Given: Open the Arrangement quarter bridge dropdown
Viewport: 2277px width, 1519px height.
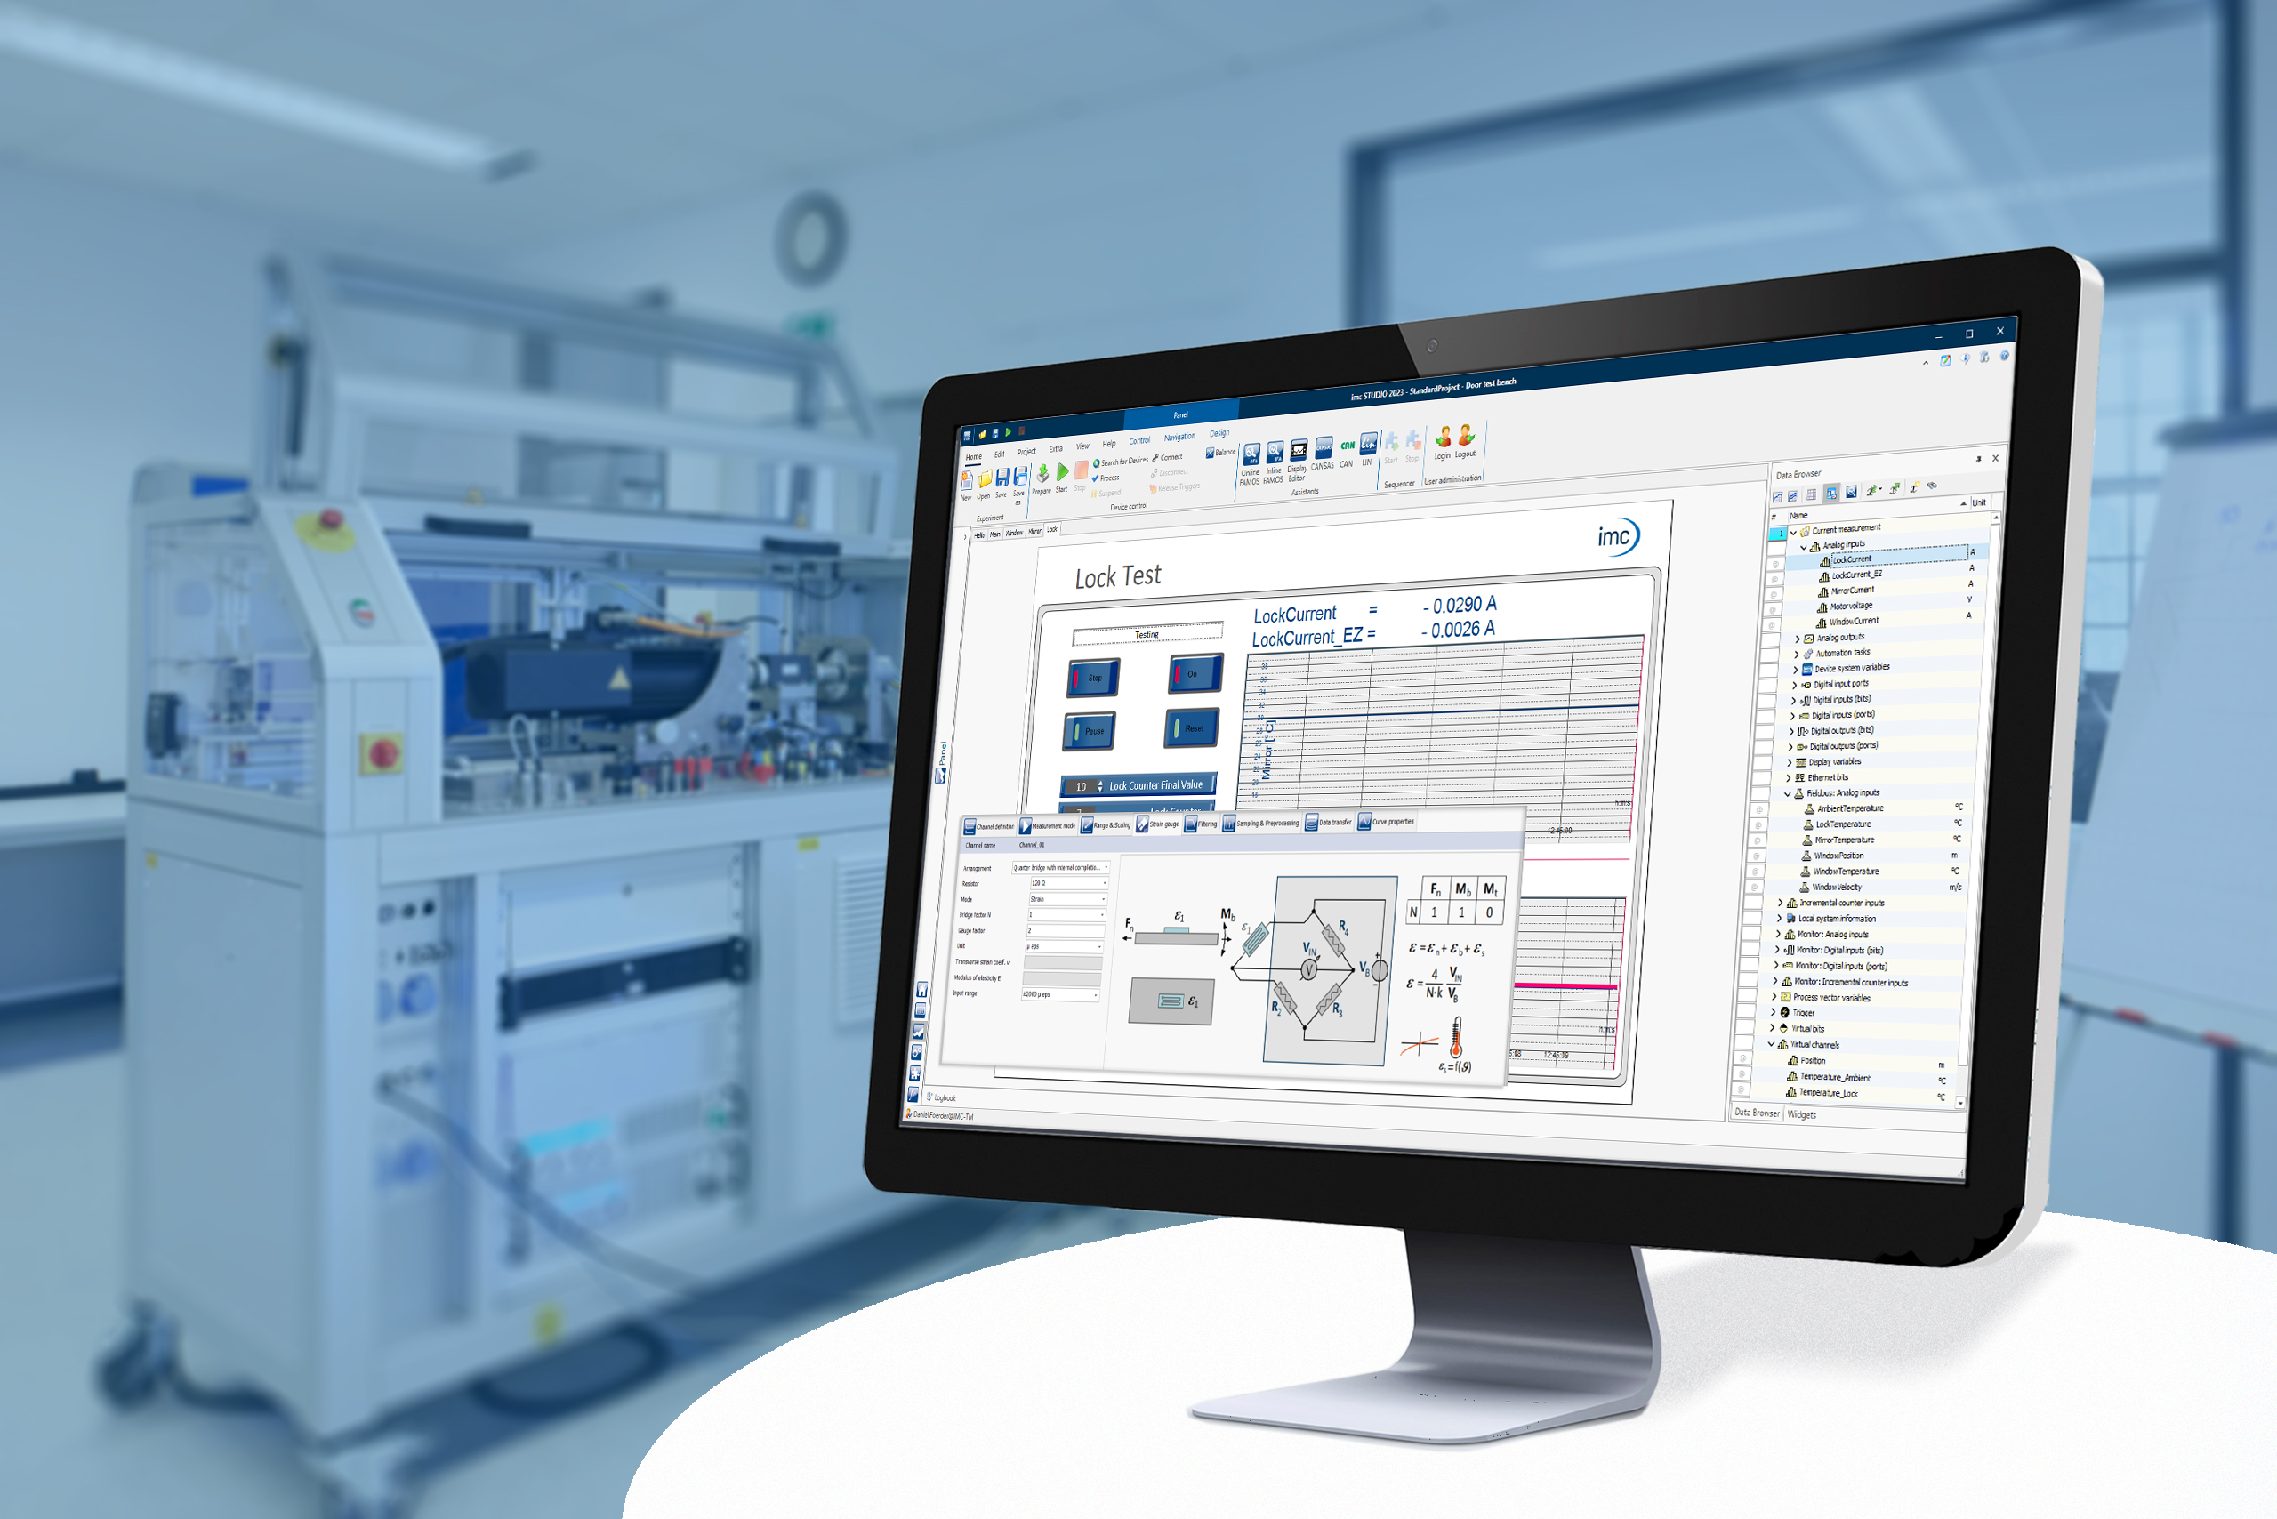Looking at the screenshot, I should [1106, 868].
